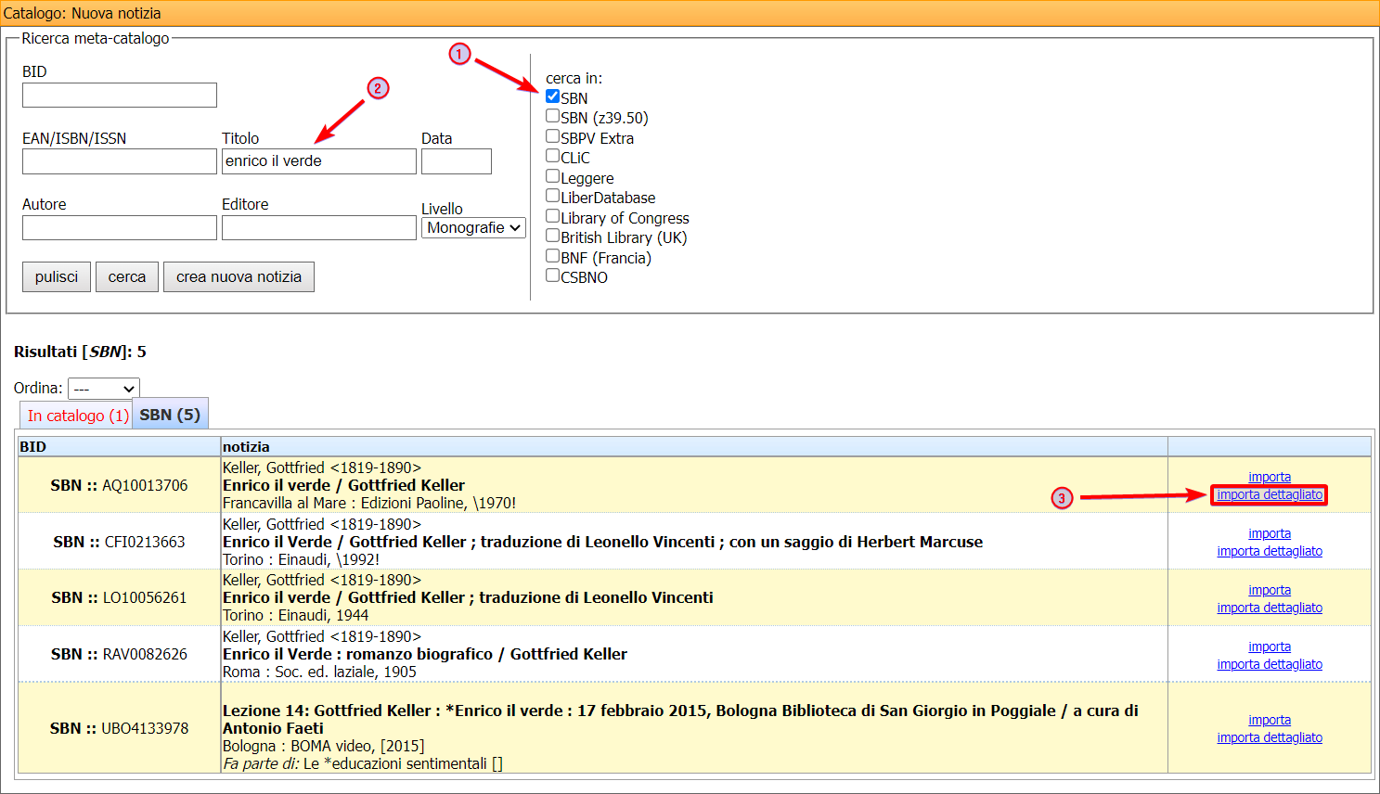Click the Autore text field
The height and width of the screenshot is (794, 1380).
119,228
